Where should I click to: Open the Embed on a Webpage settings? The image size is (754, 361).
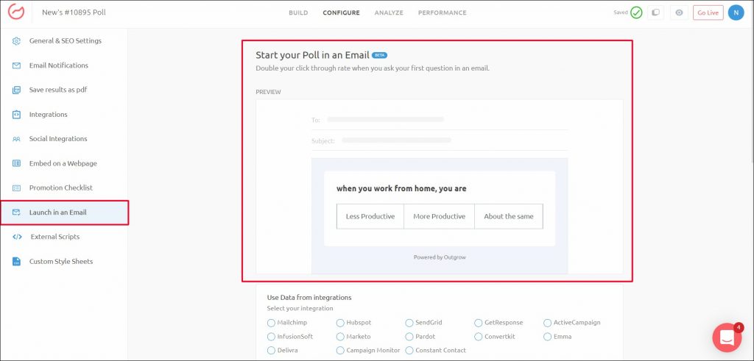(63, 163)
